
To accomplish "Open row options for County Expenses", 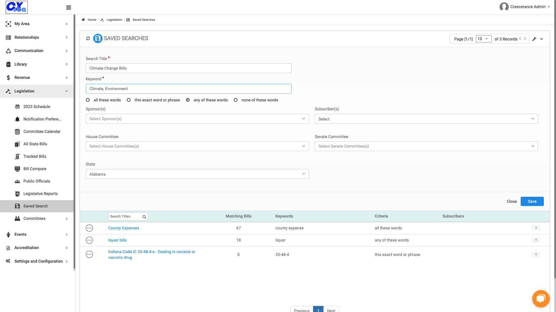I will 89,228.
